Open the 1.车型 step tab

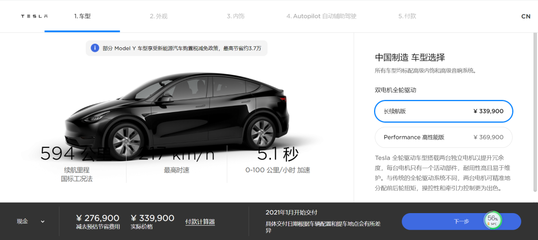point(82,16)
